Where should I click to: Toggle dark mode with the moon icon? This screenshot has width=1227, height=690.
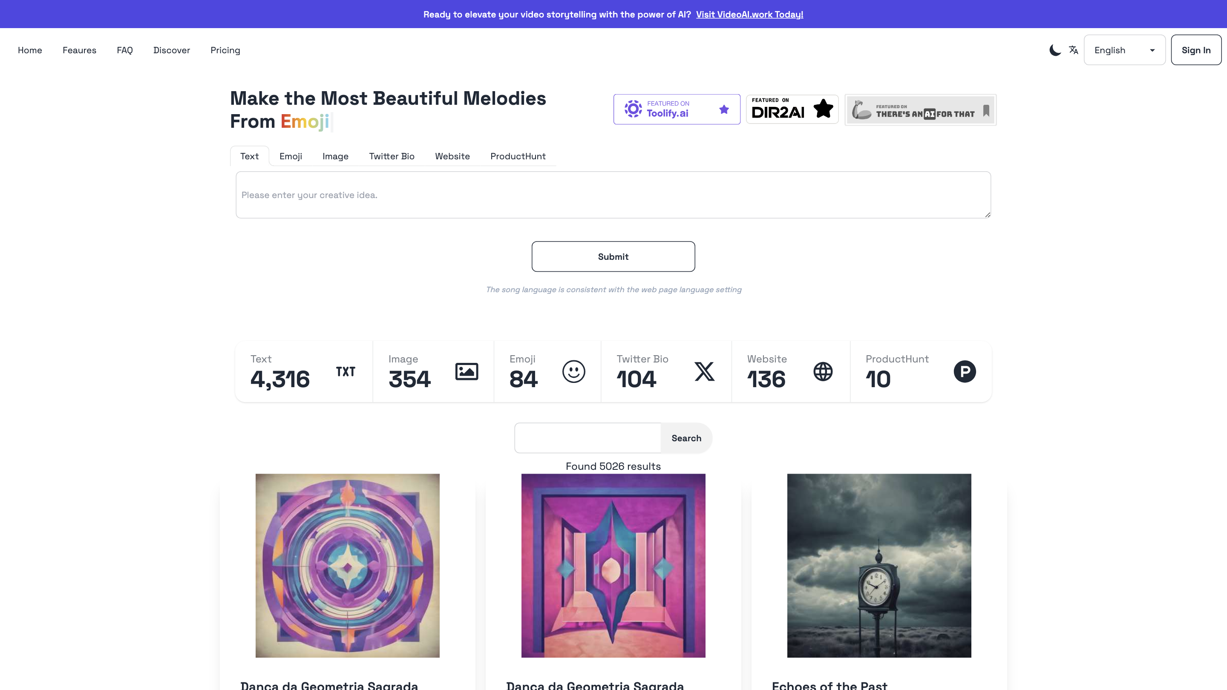pyautogui.click(x=1054, y=50)
